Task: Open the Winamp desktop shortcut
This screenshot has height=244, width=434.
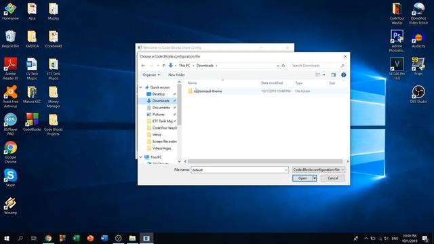Action: (10, 205)
